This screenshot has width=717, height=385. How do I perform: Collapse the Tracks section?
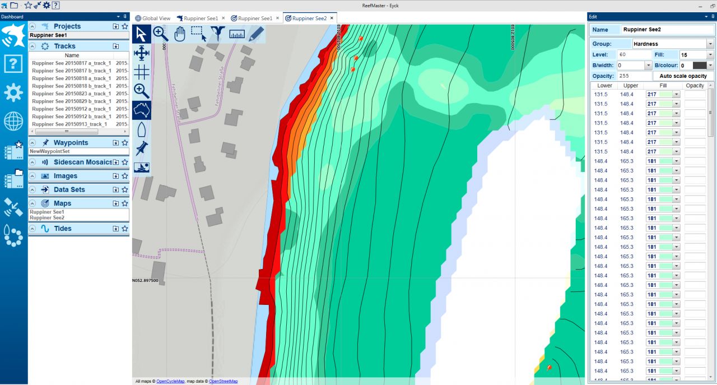(32, 46)
